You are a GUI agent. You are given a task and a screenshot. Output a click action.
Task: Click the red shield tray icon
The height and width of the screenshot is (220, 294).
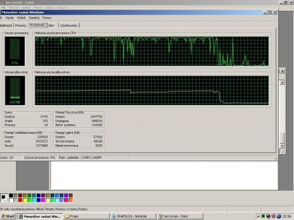pos(273,216)
